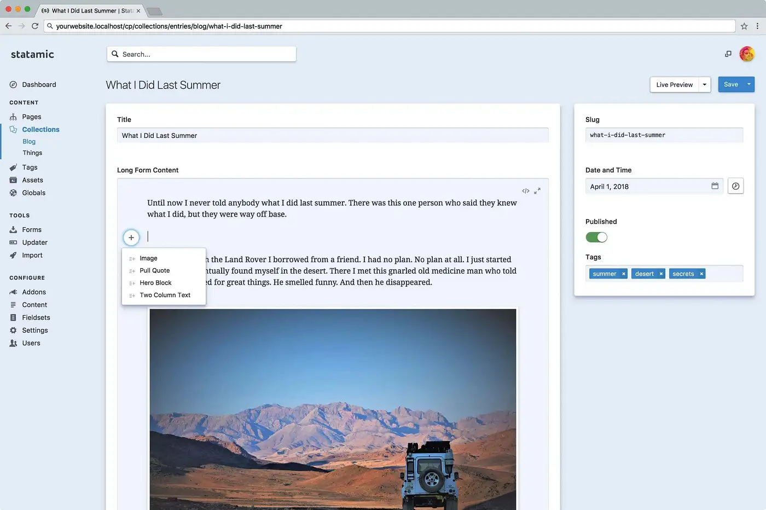The width and height of the screenshot is (766, 510).
Task: Click the Dashboard icon in sidebar
Action: (x=13, y=85)
